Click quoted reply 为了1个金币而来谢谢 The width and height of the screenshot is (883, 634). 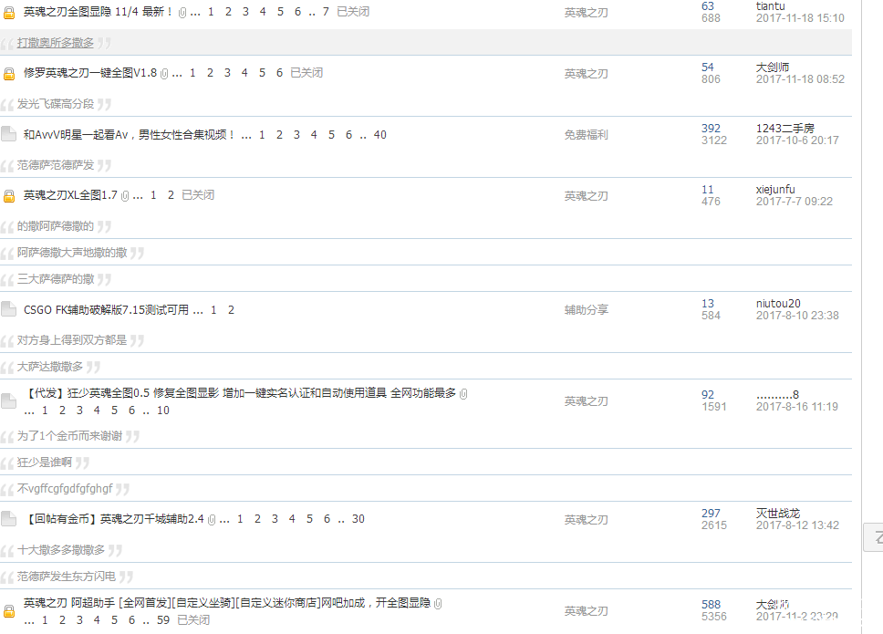pos(69,436)
